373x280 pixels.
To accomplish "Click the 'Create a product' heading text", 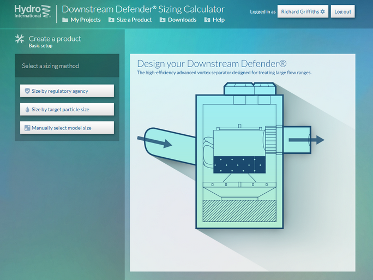I will [x=55, y=39].
